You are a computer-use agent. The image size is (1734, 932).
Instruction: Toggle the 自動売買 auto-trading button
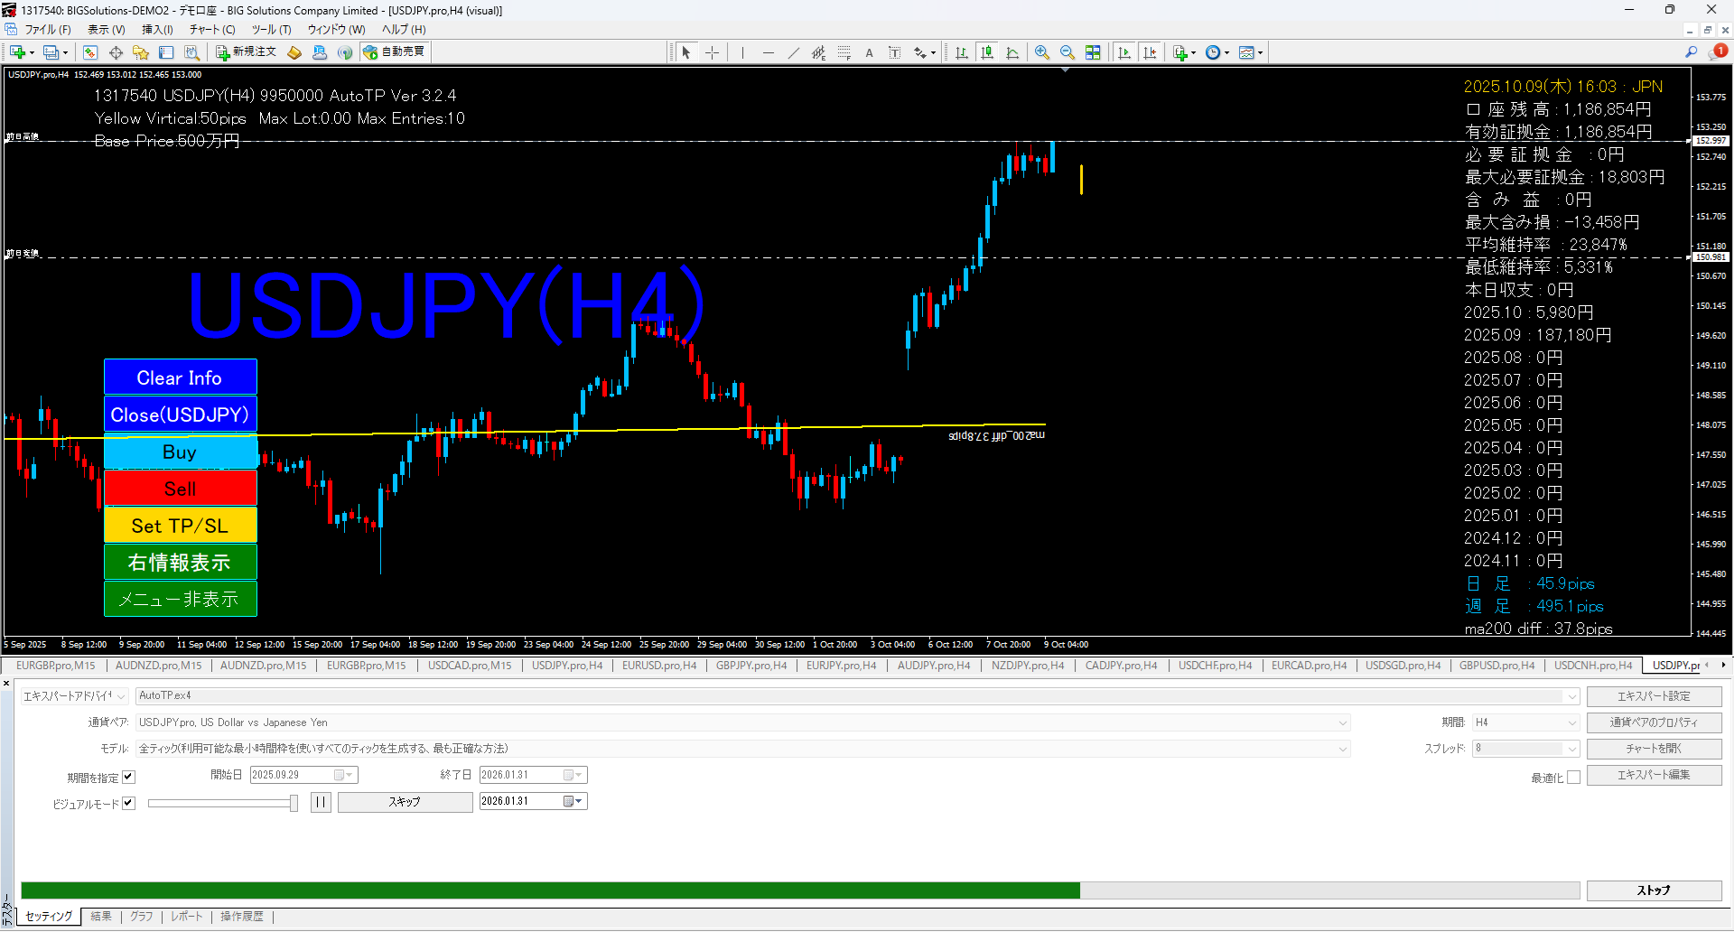tap(395, 52)
